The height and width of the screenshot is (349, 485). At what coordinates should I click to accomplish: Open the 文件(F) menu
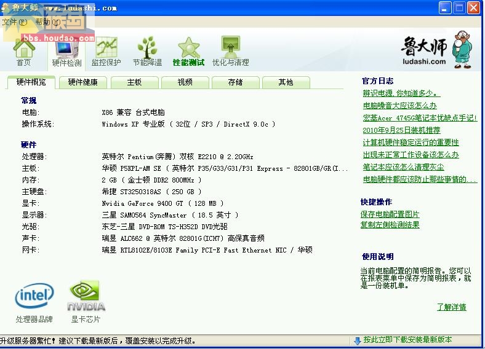15,22
